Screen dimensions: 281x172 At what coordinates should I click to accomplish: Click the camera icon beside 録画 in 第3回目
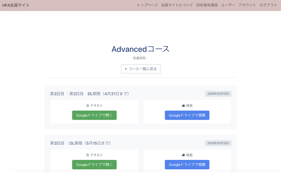click(x=183, y=155)
